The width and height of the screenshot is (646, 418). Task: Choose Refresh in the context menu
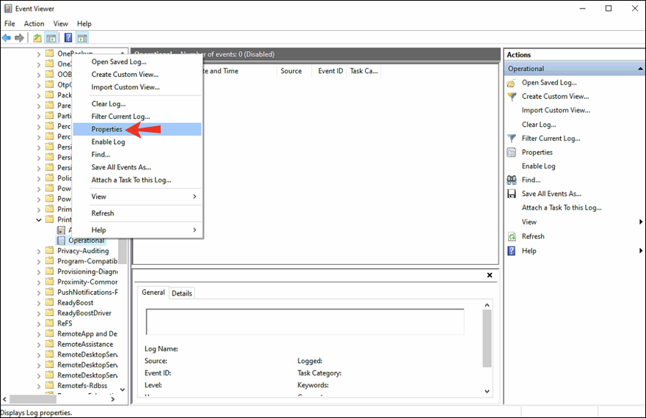coord(137,213)
